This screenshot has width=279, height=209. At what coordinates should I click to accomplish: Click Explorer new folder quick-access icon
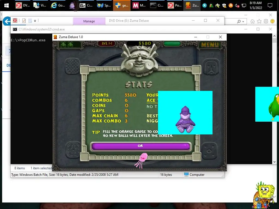[30, 21]
